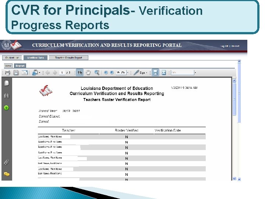This screenshot has width=265, height=199.
Task: Enable scrolling pages fit-width icon
Action: point(155,73)
